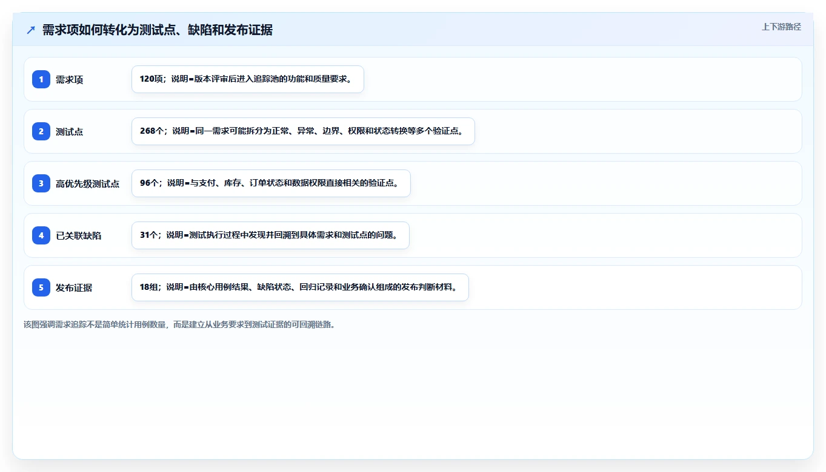Open the 120项 description box
Screen dimensions: 826x472
coord(248,79)
